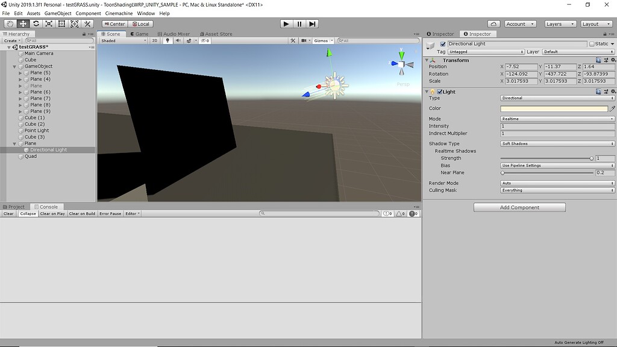Click the Add Component button
Viewport: 617px width, 347px height.
click(x=518, y=207)
